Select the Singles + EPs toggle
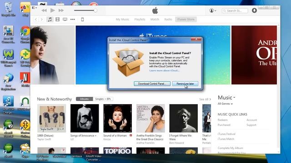The width and height of the screenshot is (291, 163). (103, 99)
